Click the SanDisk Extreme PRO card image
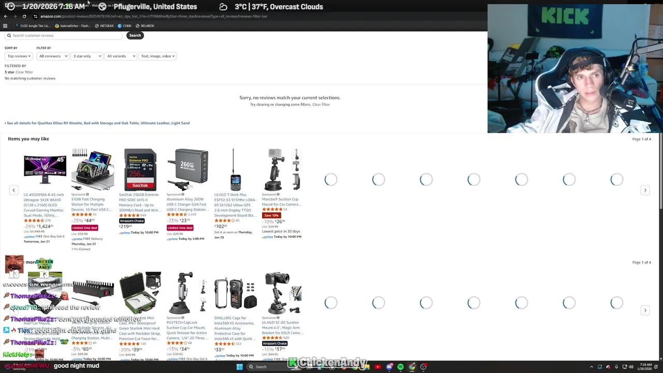The height and width of the screenshot is (373, 663). 140,170
